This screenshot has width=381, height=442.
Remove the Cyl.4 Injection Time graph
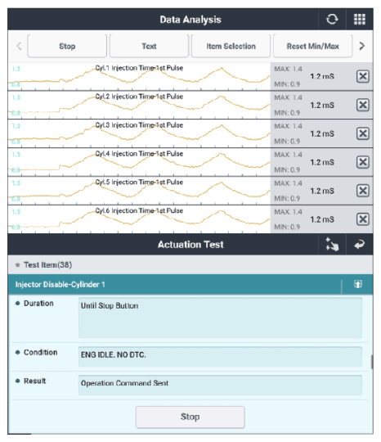point(363,162)
